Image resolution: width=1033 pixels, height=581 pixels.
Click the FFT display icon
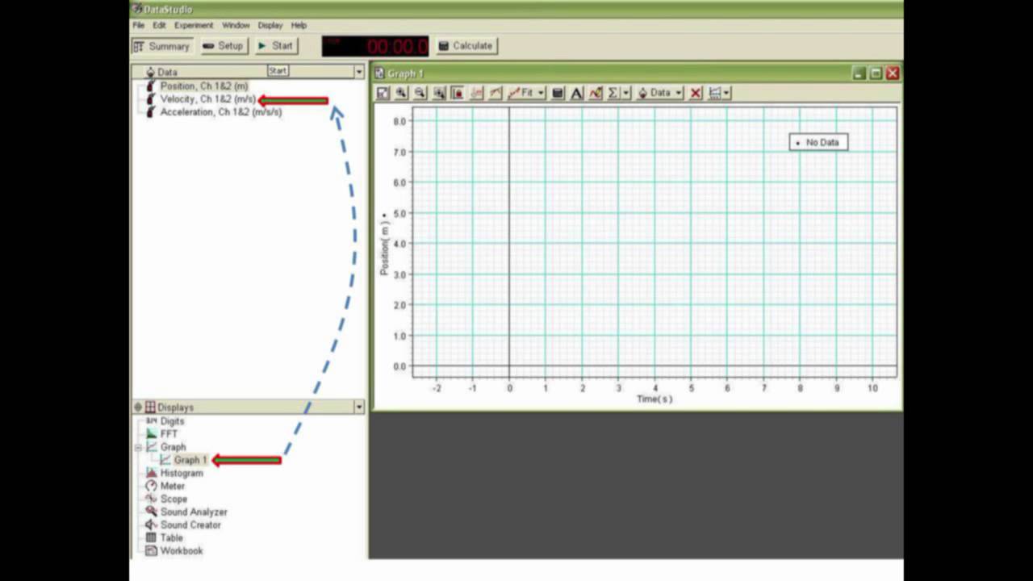pos(151,434)
